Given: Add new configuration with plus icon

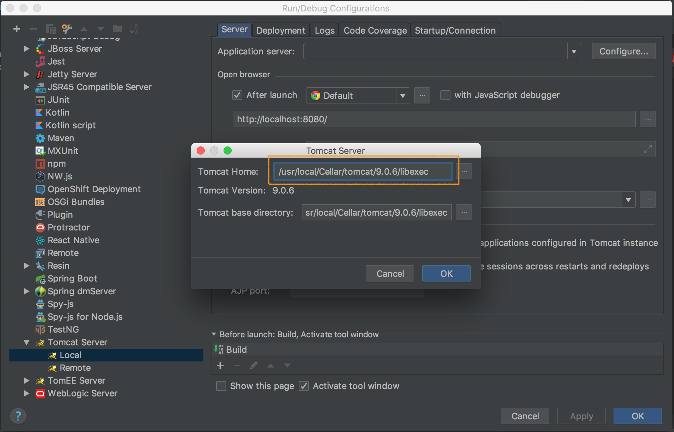Looking at the screenshot, I should click(x=17, y=29).
